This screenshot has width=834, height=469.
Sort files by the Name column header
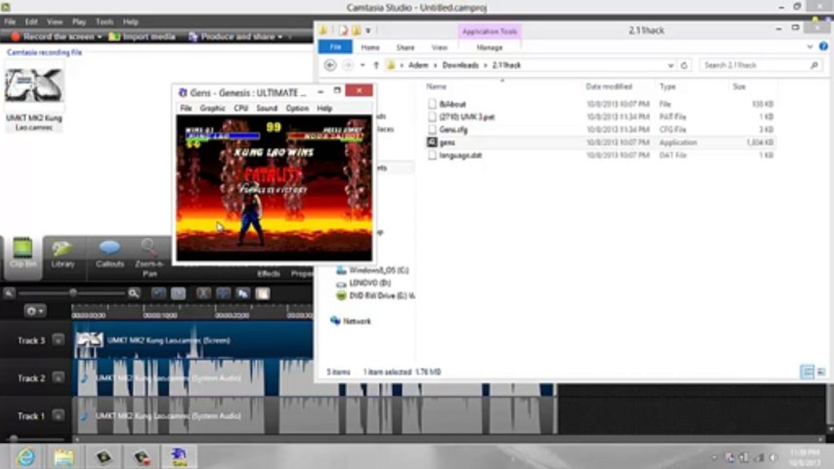[x=437, y=86]
